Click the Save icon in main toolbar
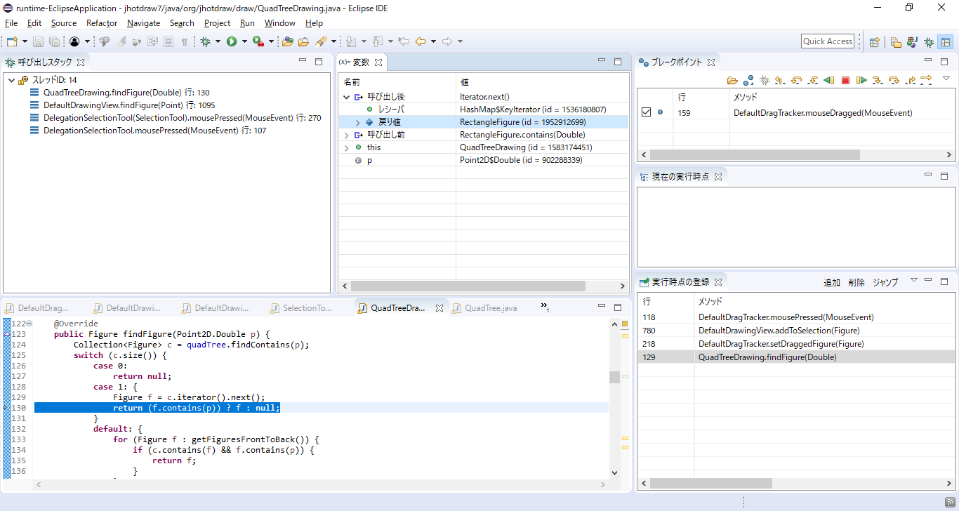 tap(38, 41)
